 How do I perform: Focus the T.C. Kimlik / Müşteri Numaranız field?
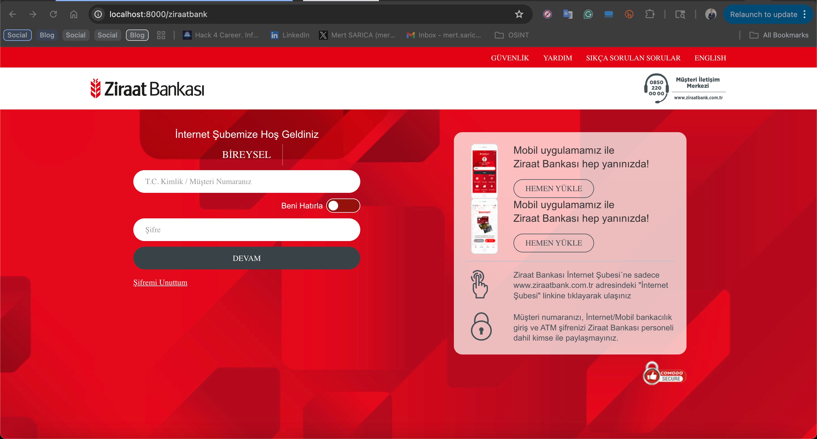coord(247,181)
